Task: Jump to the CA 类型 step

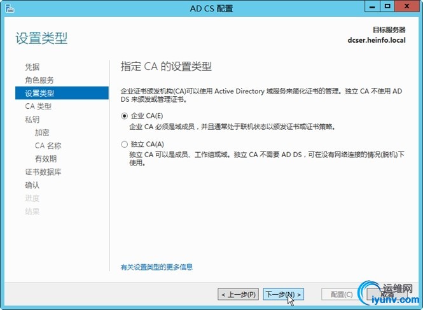Action: 38,106
